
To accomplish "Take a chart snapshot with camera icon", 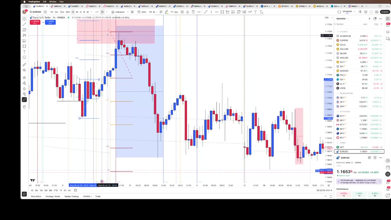I will pyautogui.click(x=377, y=12).
